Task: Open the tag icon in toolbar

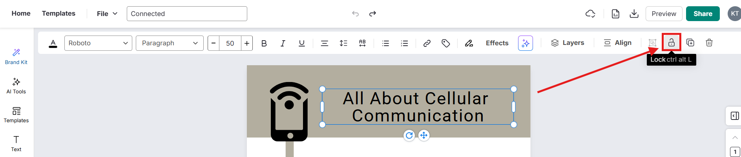Action: pos(445,43)
